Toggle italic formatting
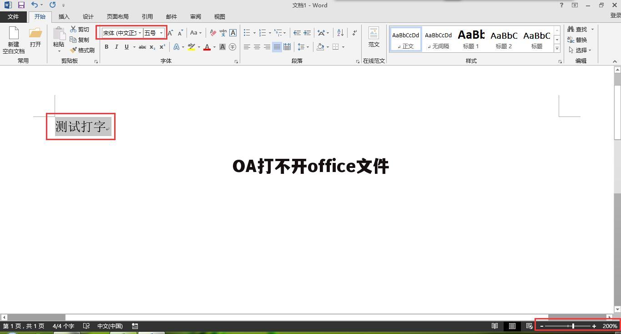The image size is (621, 334). point(116,47)
